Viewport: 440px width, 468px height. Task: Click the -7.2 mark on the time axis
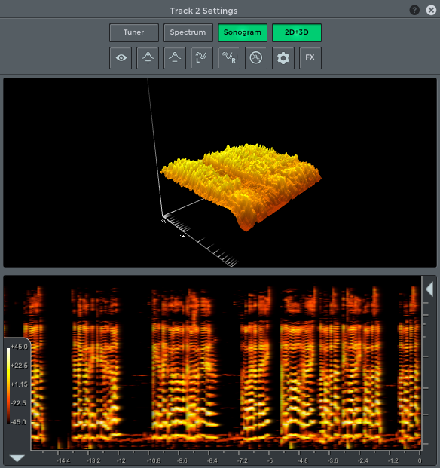click(242, 460)
